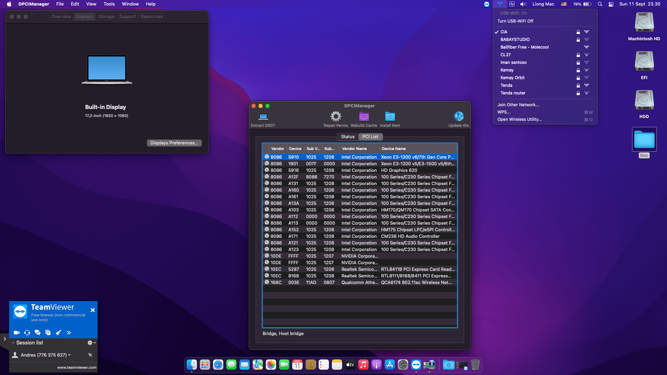Image resolution: width=667 pixels, height=375 pixels.
Task: Click Join Other Network...
Action: point(518,105)
